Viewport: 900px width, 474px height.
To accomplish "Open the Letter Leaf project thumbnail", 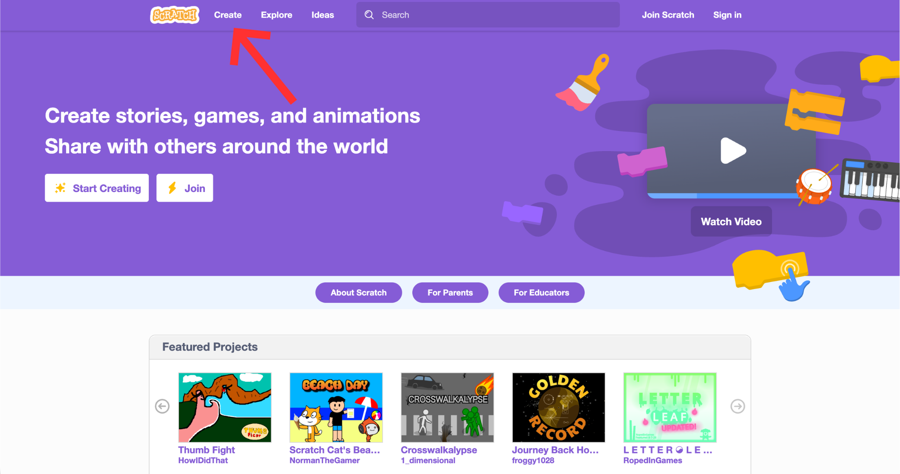I will point(670,407).
